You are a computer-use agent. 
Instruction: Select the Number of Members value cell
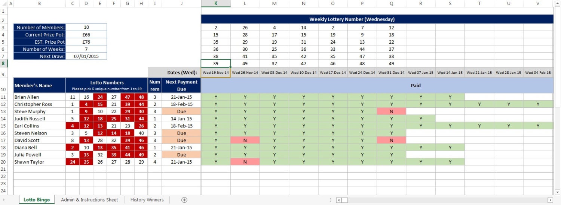[x=86, y=27]
